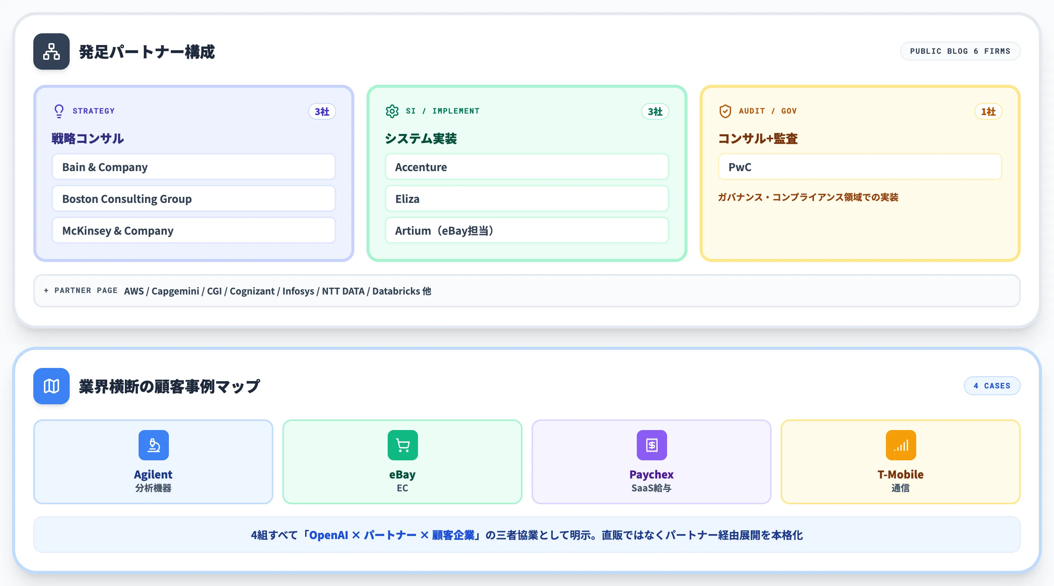Click the lightbulb icon in the STRATEGY card
Screen dimensions: 1054x586
tap(59, 111)
